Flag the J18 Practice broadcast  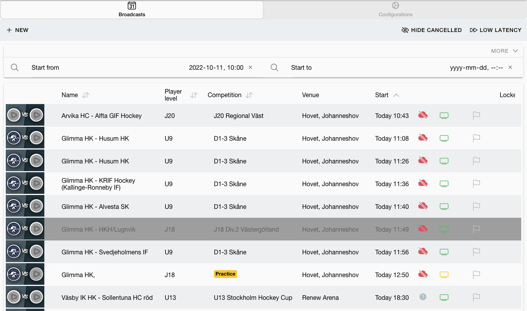point(476,275)
